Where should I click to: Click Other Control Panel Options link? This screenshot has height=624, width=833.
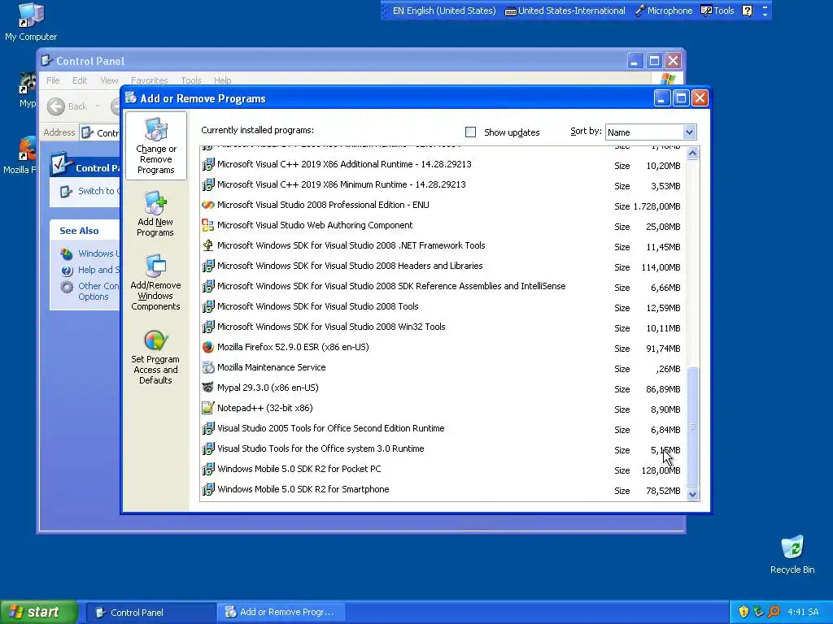click(98, 291)
